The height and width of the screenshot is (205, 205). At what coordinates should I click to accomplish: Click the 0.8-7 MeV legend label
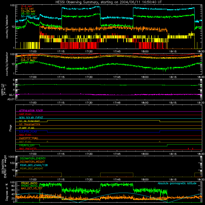(x=28, y=60)
